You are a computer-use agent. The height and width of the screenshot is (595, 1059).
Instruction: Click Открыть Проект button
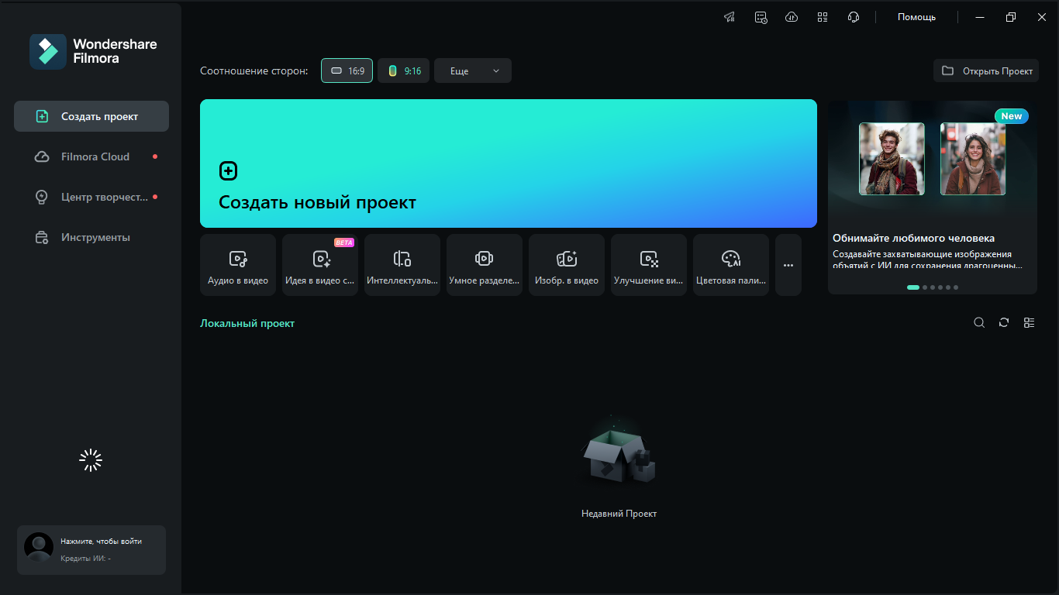[986, 71]
